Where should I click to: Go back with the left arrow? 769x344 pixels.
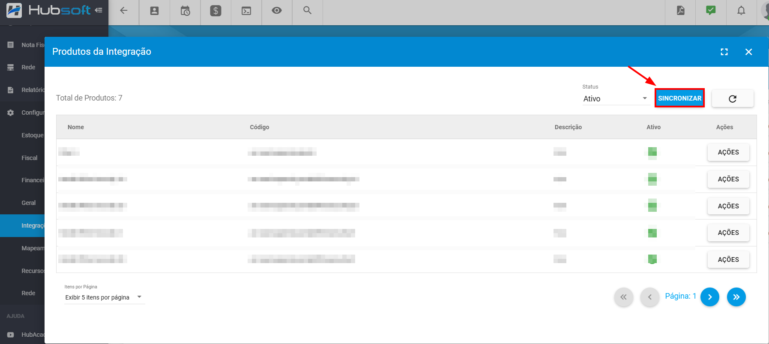pyautogui.click(x=124, y=11)
